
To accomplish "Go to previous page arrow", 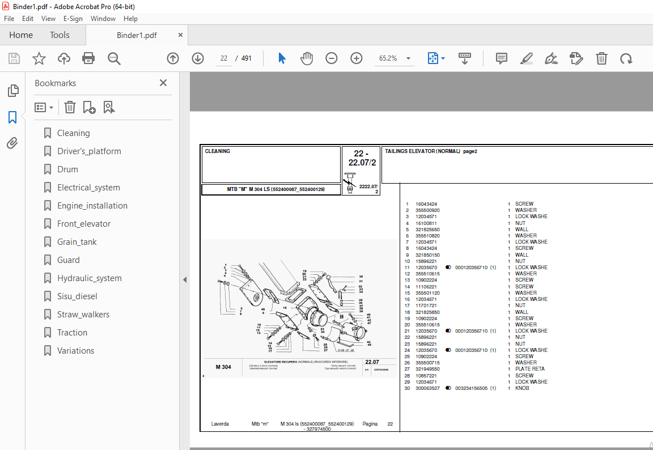I will (x=173, y=58).
